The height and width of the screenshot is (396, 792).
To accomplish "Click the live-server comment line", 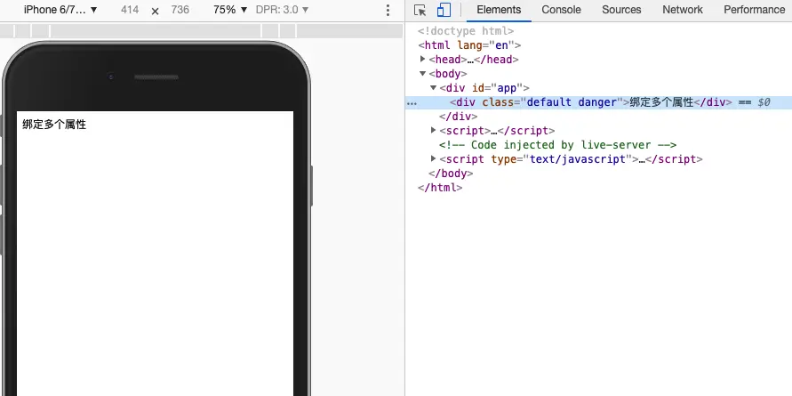I will click(x=557, y=145).
